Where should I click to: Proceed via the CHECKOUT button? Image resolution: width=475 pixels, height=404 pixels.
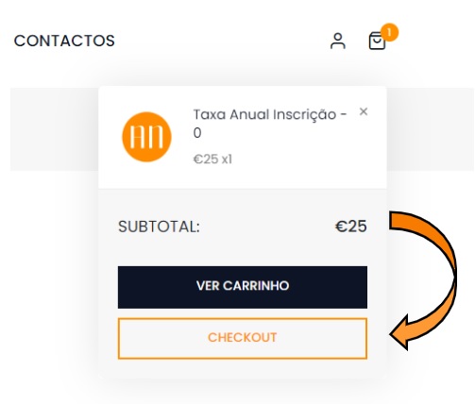(243, 338)
